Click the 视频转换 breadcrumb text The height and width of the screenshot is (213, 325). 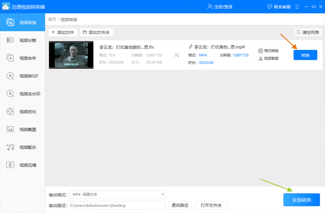click(x=69, y=19)
